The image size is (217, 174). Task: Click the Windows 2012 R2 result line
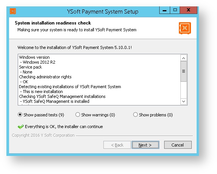[x=38, y=62]
